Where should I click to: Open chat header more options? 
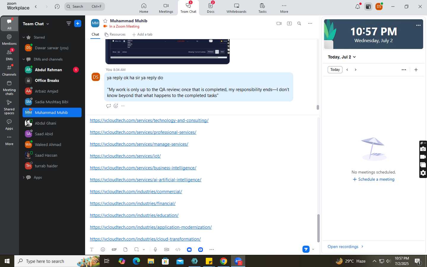(x=310, y=23)
